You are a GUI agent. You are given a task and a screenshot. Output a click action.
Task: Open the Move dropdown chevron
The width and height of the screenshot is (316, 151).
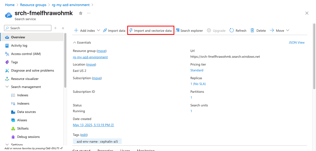click(x=287, y=31)
